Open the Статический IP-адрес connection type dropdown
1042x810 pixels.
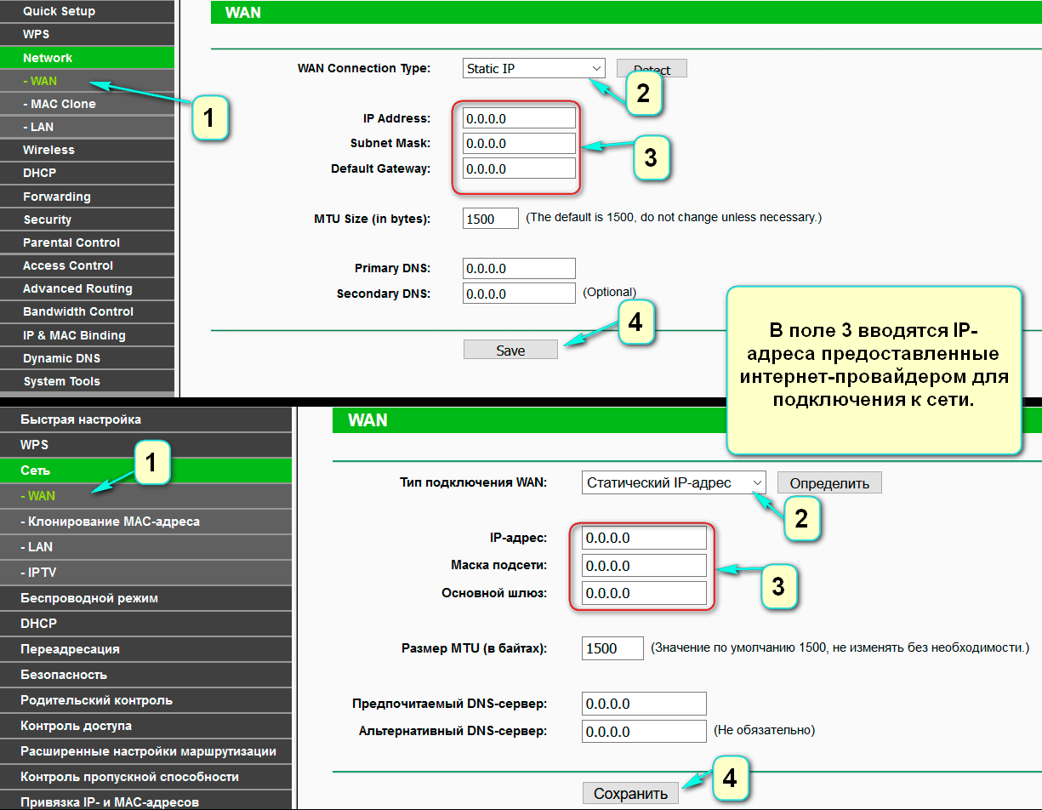pyautogui.click(x=673, y=482)
